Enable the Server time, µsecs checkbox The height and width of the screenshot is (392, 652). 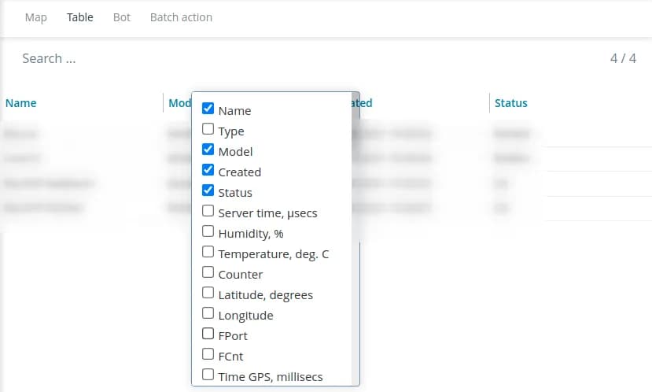(208, 211)
